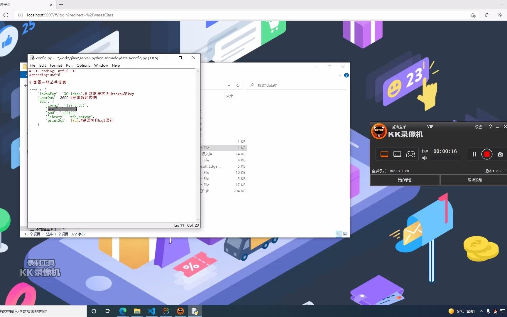Click the KK recorder raccoon logo

tap(379, 131)
